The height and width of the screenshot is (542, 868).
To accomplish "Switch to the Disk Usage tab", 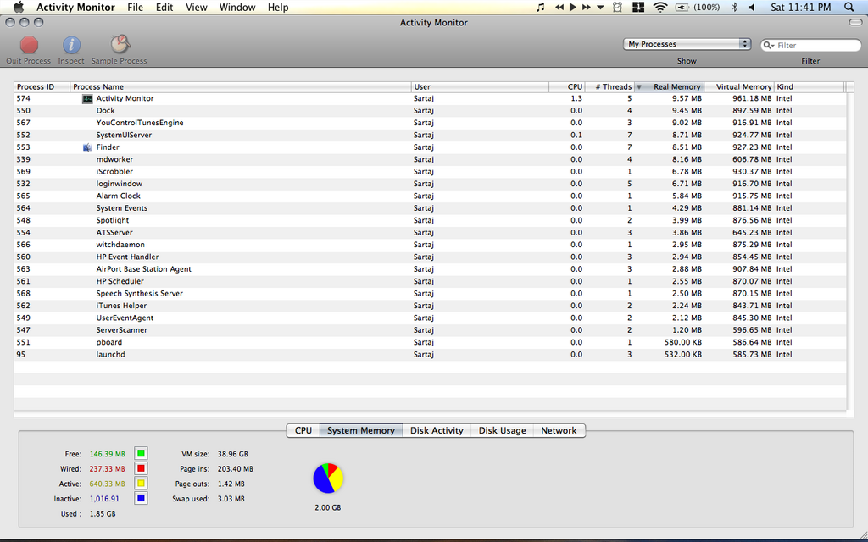I will (502, 430).
